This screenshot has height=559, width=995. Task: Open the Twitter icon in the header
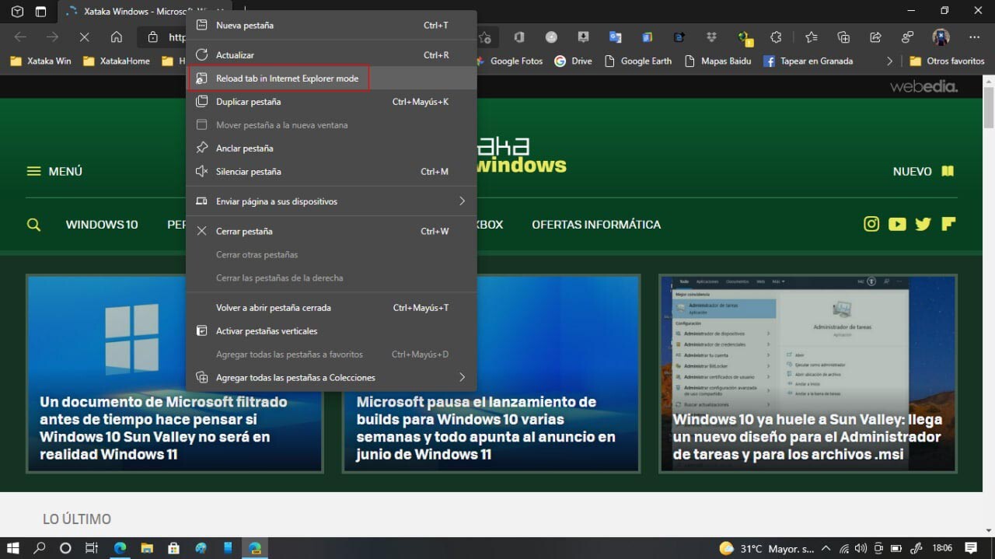(923, 224)
